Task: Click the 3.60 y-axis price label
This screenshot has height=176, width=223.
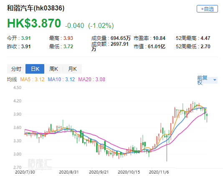Action: 17,128
